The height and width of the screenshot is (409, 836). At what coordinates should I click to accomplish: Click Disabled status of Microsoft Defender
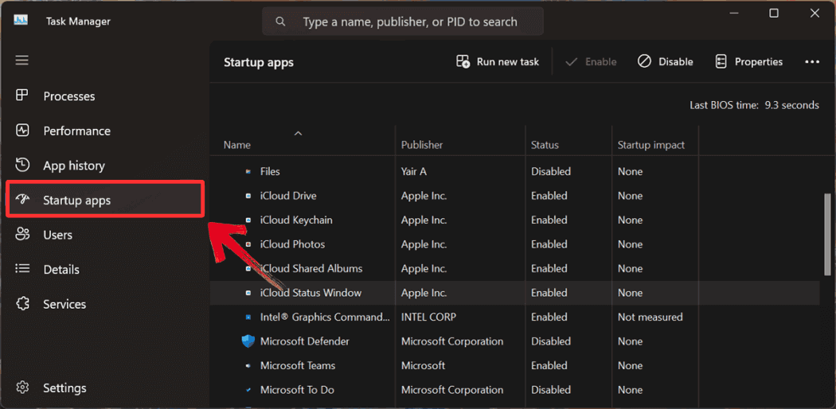pos(551,341)
